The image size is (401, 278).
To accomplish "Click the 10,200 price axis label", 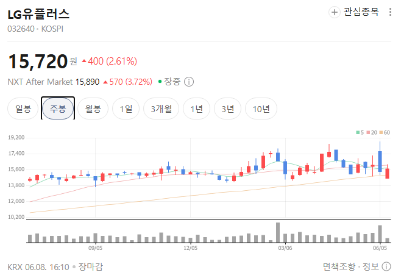I will pos(16,217).
